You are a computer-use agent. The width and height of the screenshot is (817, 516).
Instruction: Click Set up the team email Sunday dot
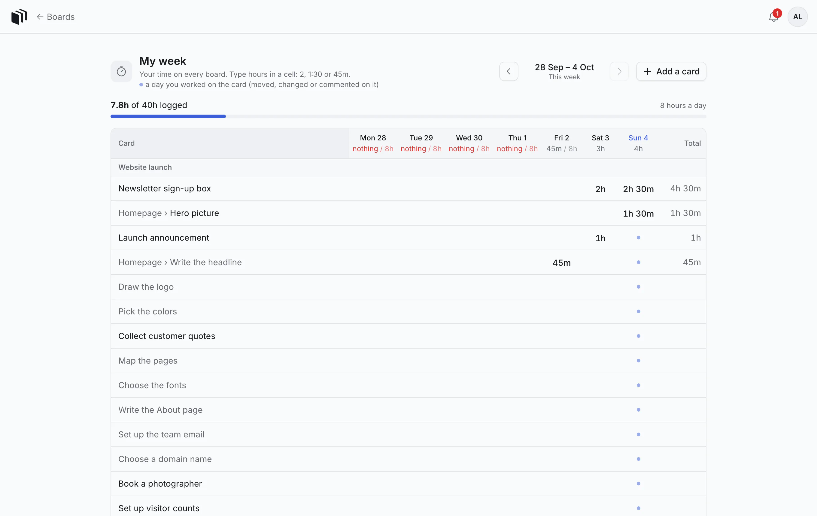click(638, 434)
